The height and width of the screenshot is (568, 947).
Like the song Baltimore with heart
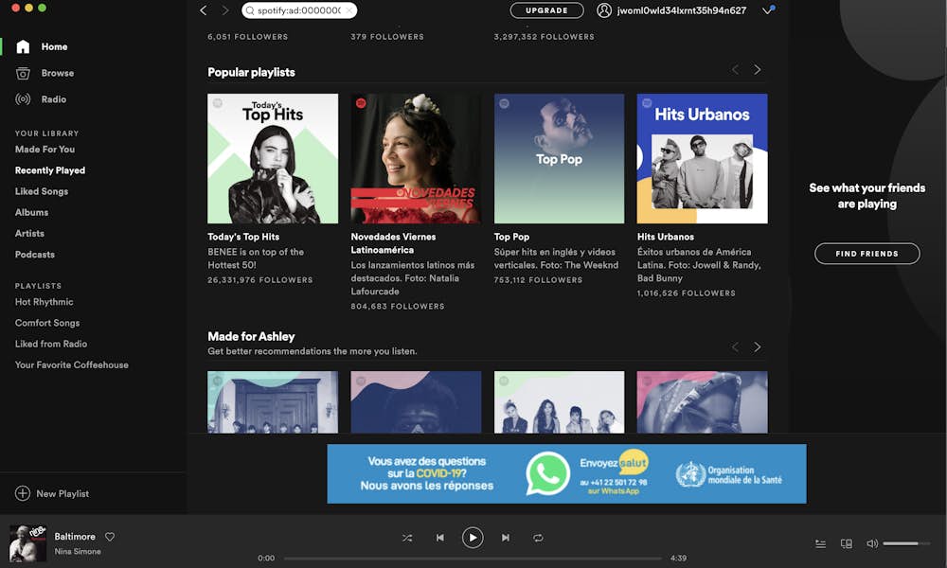(x=110, y=537)
